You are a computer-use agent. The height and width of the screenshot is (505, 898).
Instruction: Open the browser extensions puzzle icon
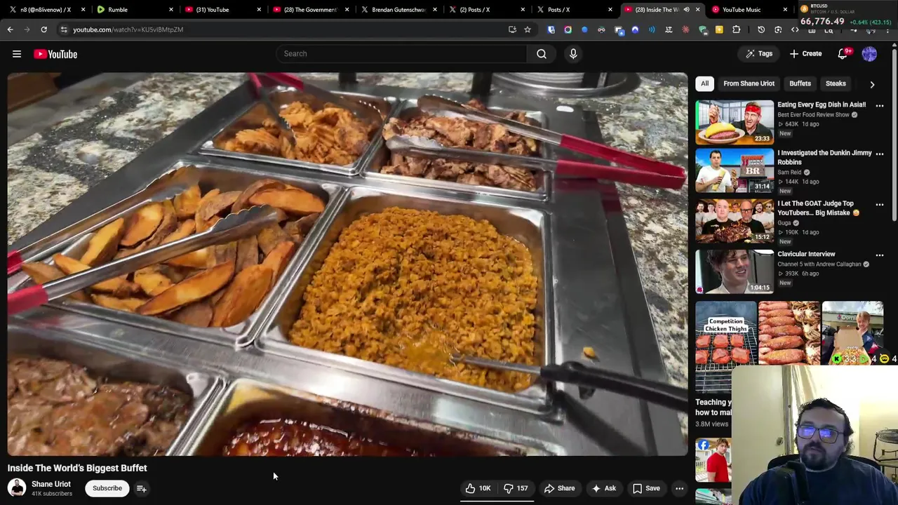coord(736,29)
